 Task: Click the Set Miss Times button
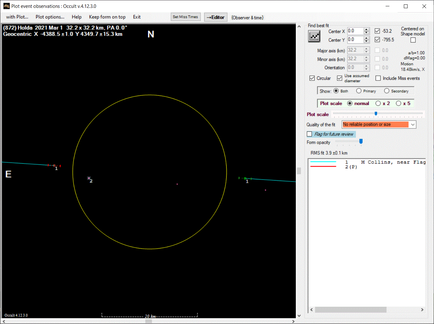click(x=185, y=17)
